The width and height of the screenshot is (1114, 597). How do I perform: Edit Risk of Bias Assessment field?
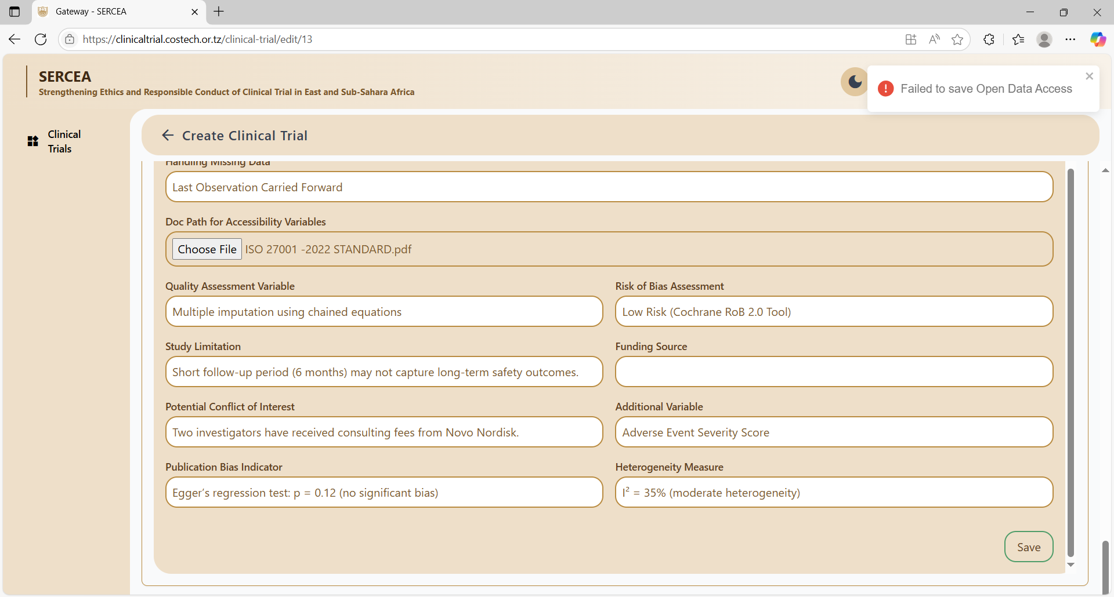click(834, 311)
